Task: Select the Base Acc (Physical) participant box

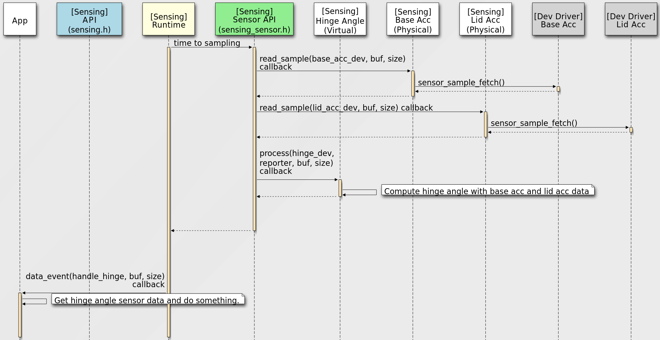Action: tap(413, 19)
